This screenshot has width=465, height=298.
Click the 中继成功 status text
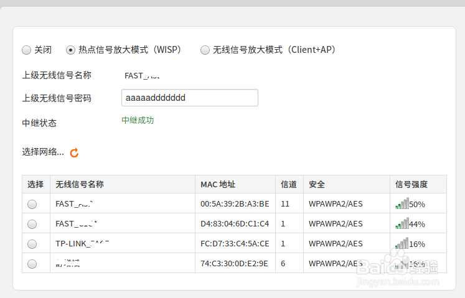pos(138,120)
